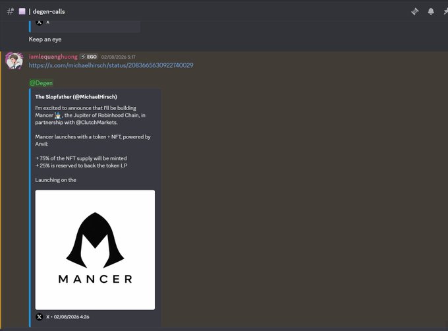Click the 'Launching on the' text
Screen dimensions: 448x331
[x=56, y=180]
